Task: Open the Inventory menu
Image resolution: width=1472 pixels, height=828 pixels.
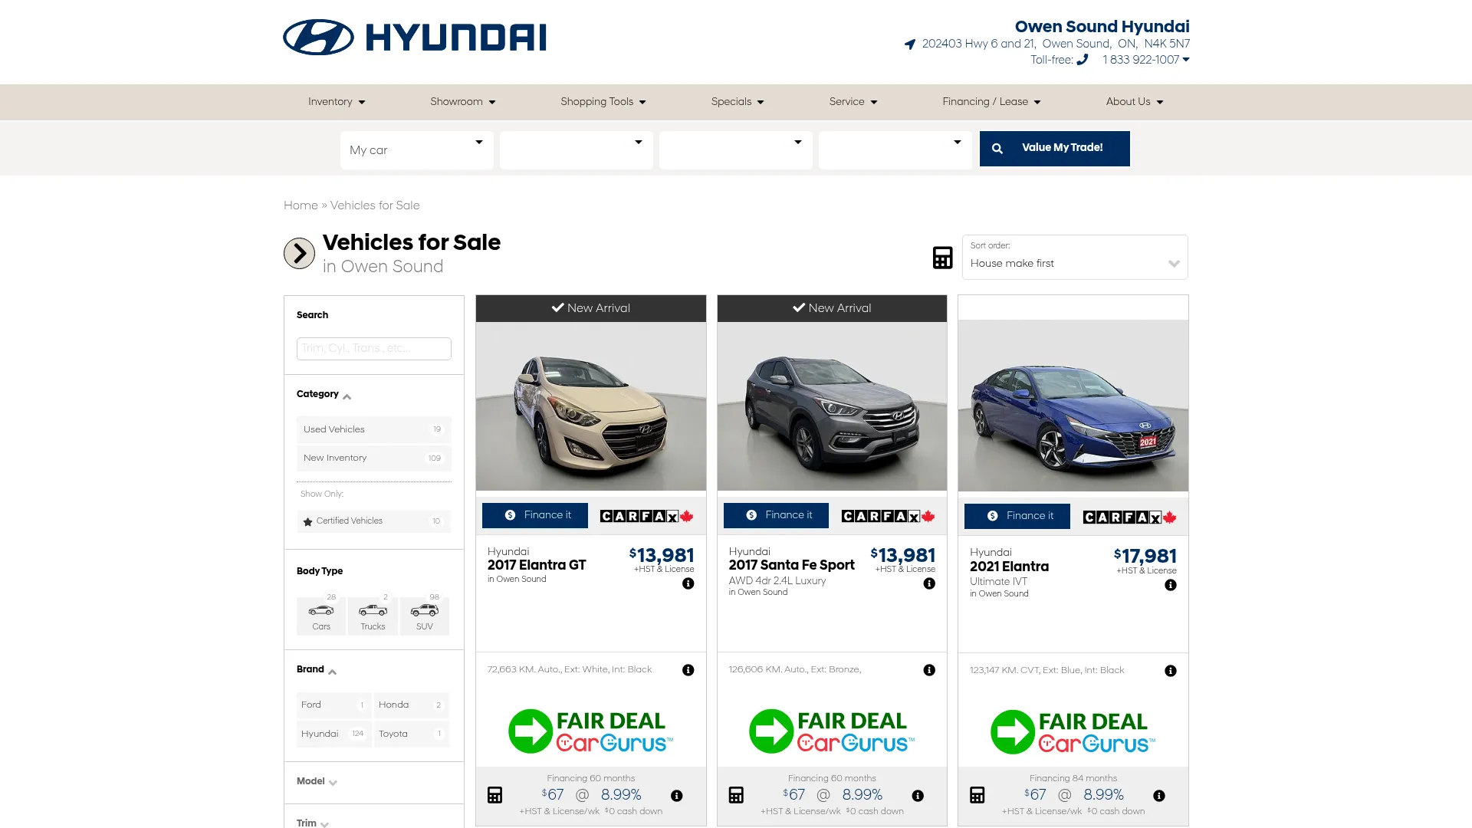Action: click(x=337, y=102)
